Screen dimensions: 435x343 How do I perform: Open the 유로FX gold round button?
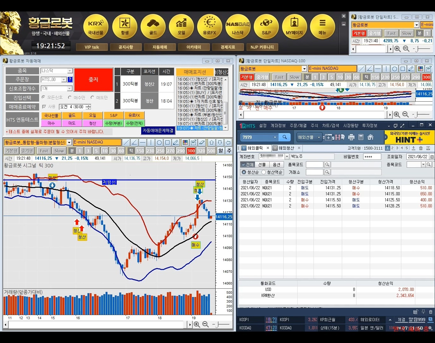[210, 27]
